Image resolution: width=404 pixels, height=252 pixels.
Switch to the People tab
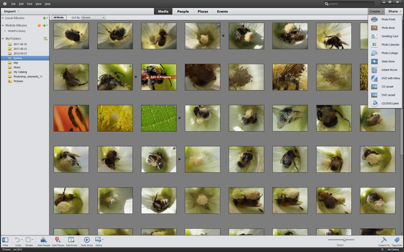(183, 11)
